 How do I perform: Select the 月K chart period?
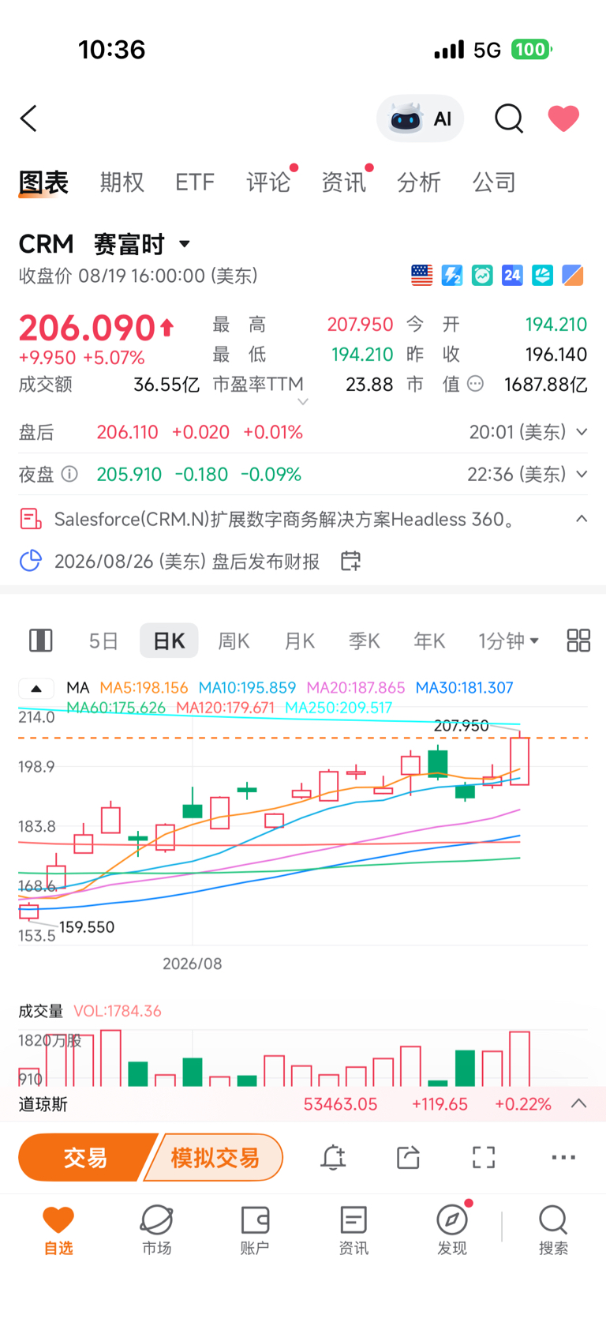(299, 641)
